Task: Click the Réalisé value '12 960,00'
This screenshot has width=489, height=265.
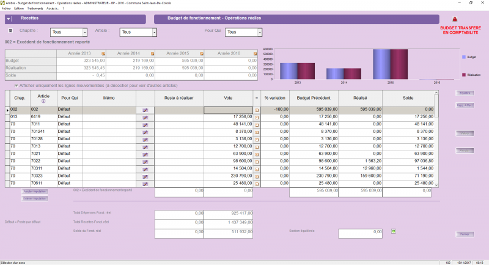Action: 372,168
